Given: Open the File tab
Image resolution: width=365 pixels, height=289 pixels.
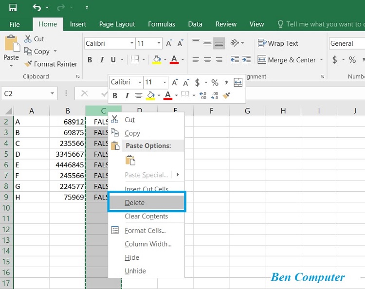Looking at the screenshot, I should [x=15, y=24].
